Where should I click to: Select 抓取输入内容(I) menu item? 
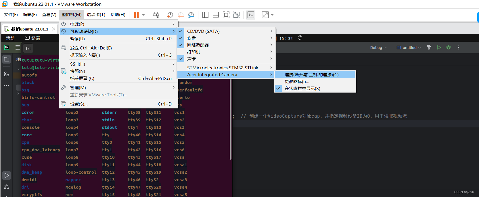point(118,55)
